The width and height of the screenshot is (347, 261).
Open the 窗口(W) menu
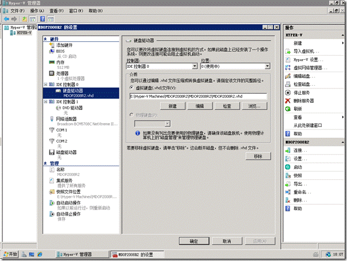tap(76, 11)
